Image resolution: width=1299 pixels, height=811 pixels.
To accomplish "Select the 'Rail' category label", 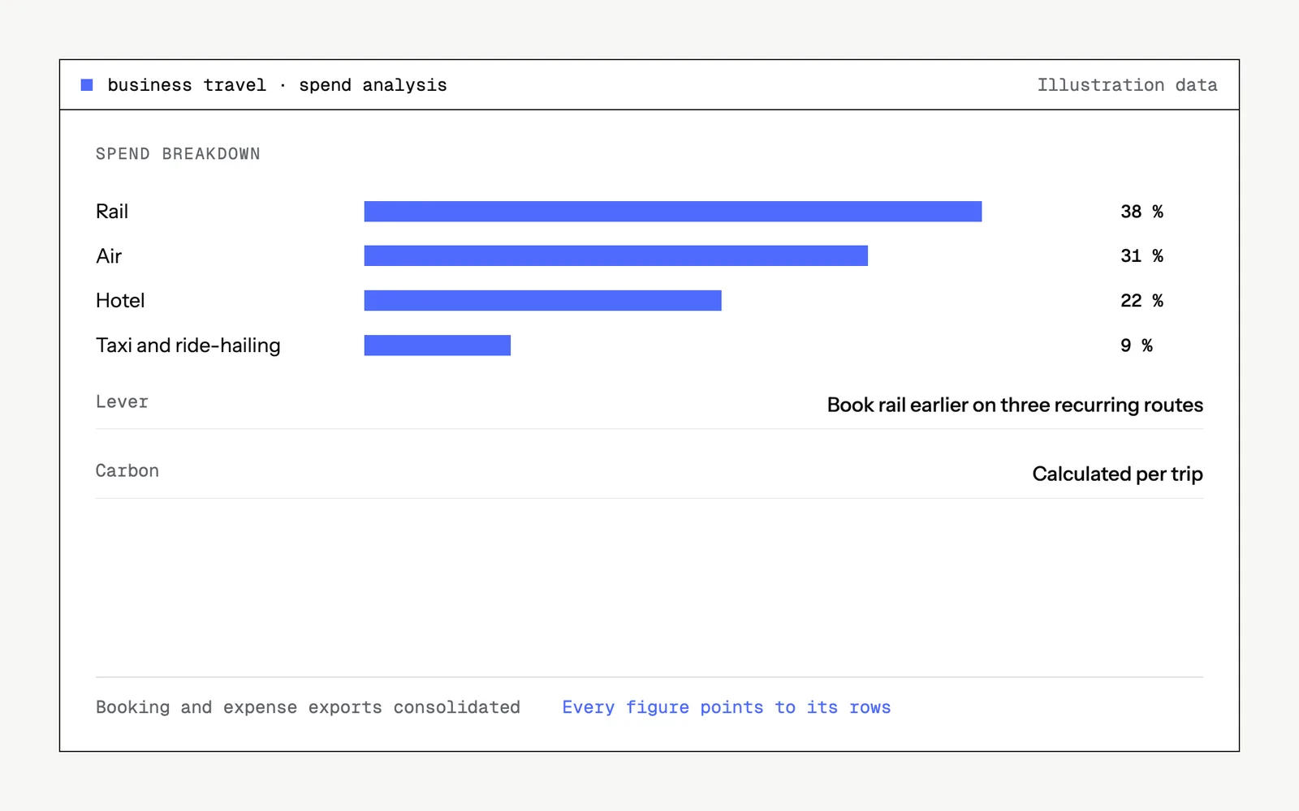I will (112, 212).
